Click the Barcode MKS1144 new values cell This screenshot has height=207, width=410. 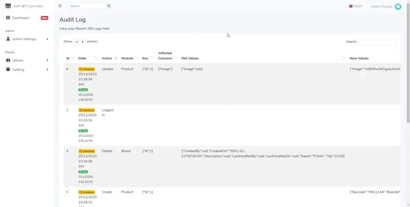(x=375, y=192)
